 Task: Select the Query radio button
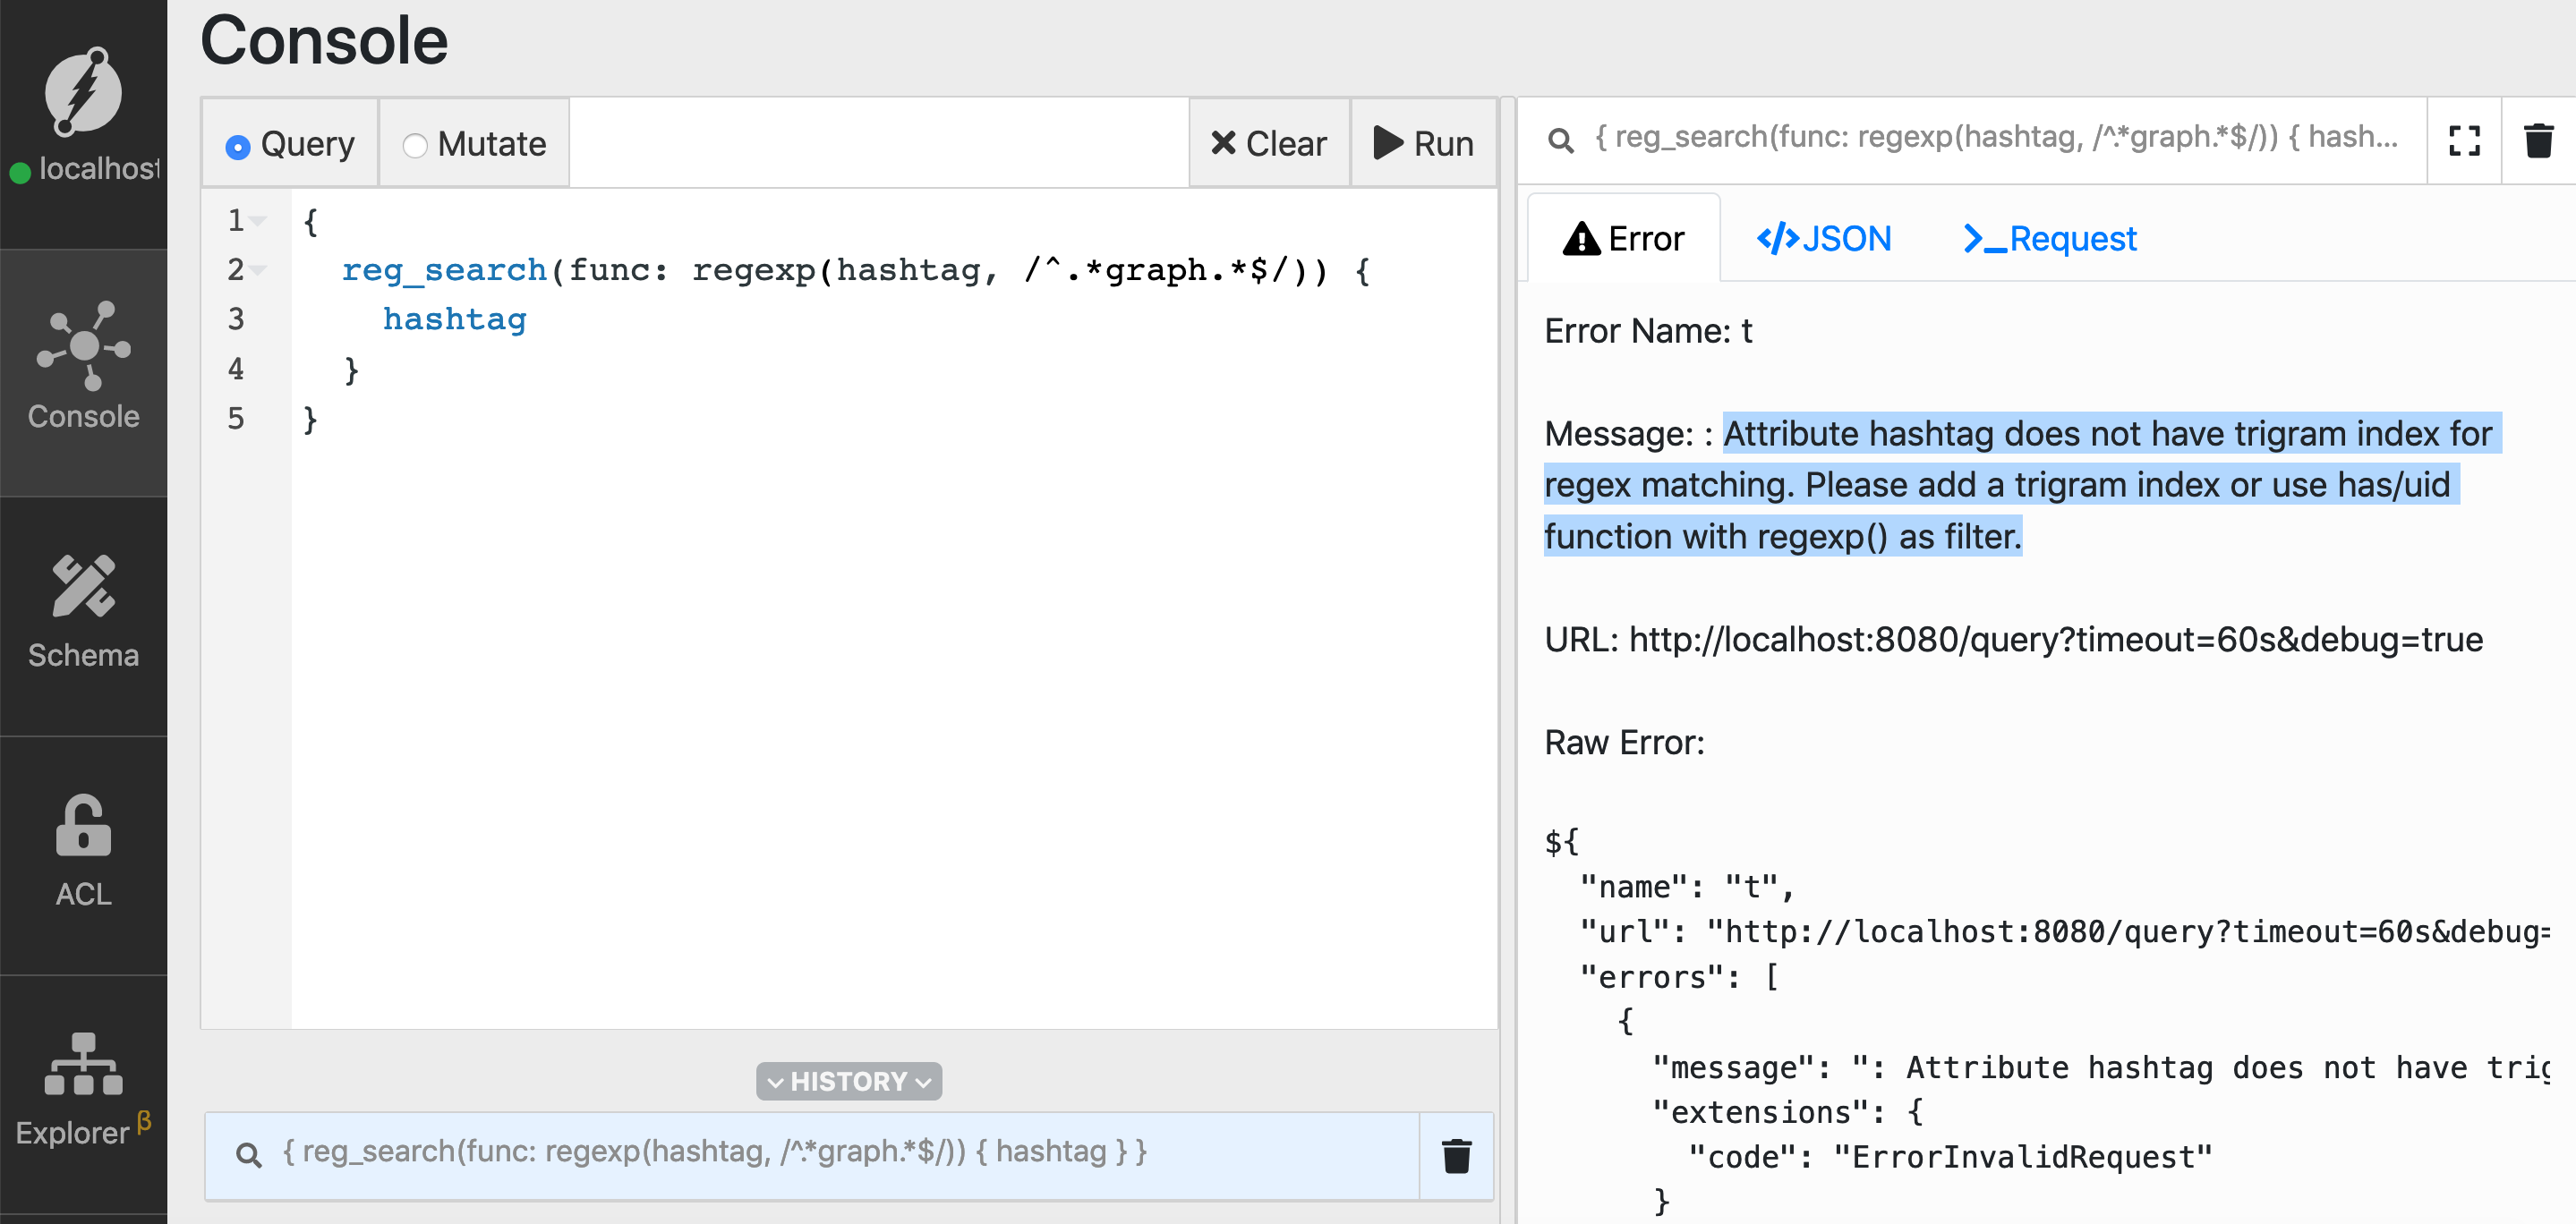pos(237,147)
